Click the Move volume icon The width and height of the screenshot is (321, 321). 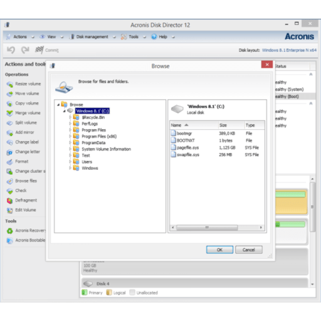tap(9, 94)
